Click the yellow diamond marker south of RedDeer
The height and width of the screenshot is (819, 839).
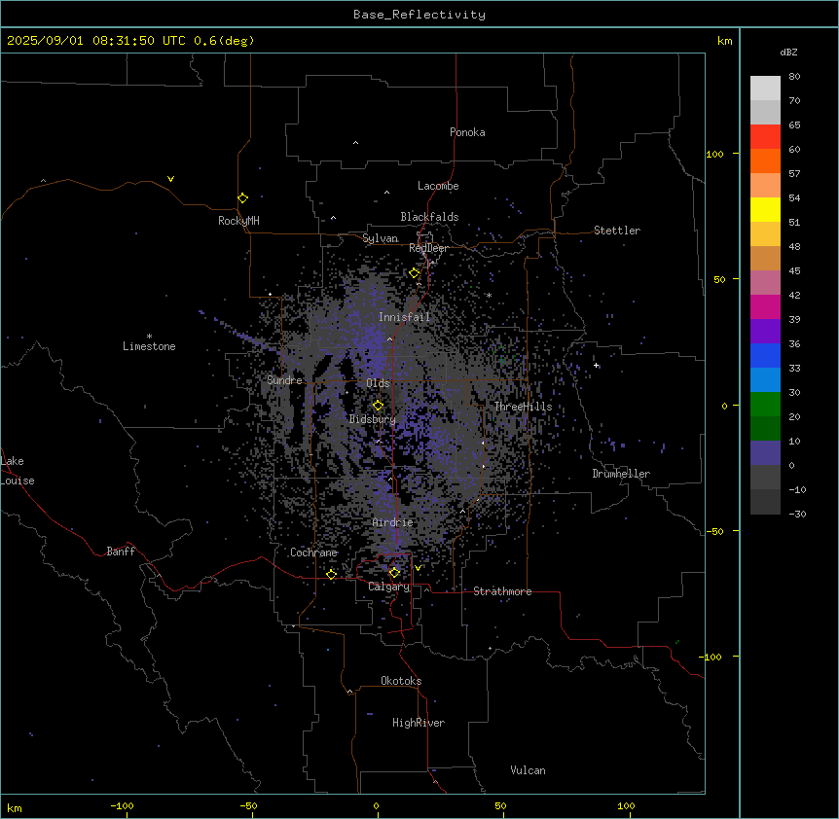coord(415,273)
